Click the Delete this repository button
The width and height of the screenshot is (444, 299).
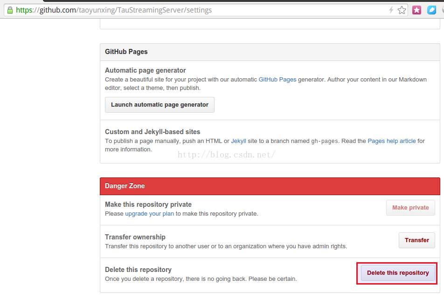(x=398, y=273)
